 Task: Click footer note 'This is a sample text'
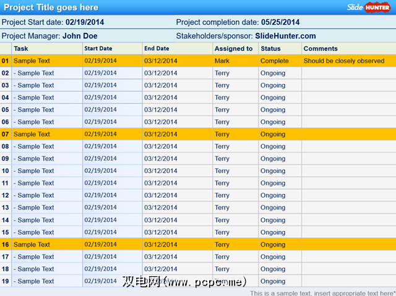tap(323, 293)
